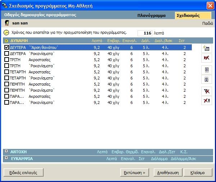
Task: Click the yellow clock icon
Action: click(6, 33)
